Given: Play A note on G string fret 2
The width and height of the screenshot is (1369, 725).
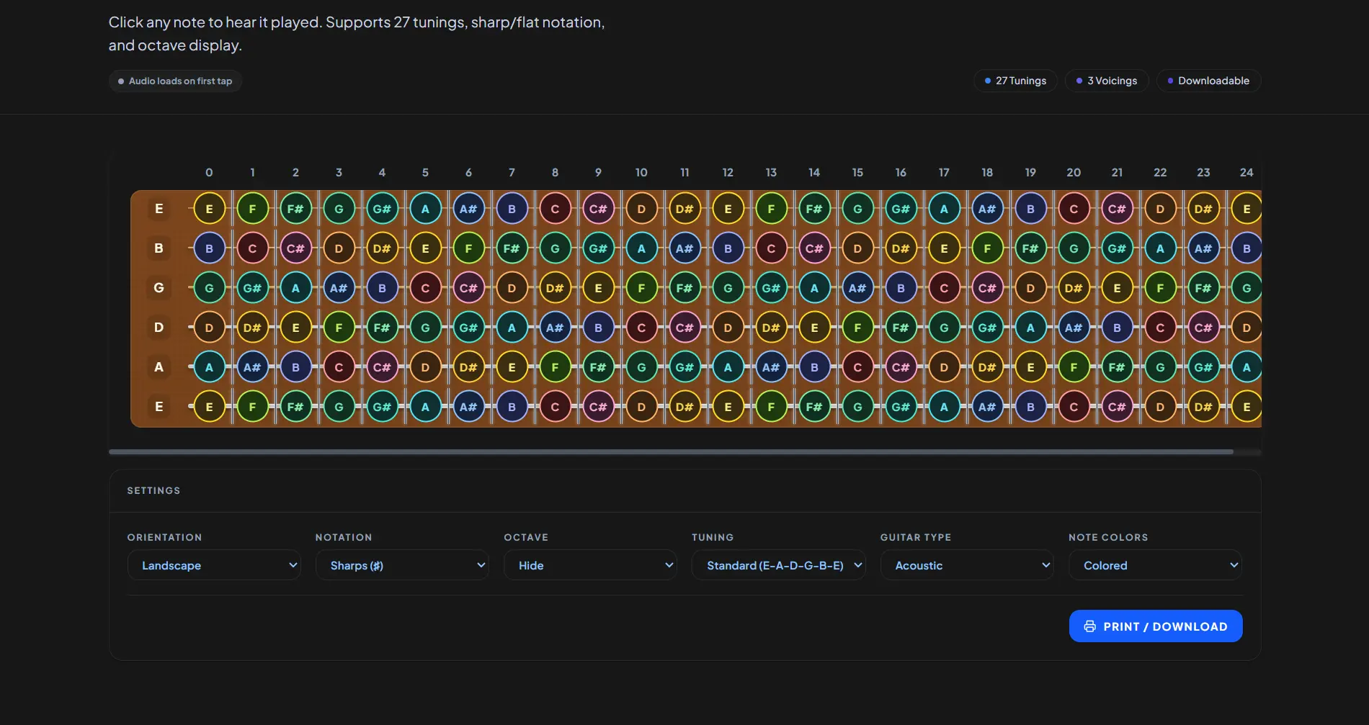Looking at the screenshot, I should tap(295, 288).
